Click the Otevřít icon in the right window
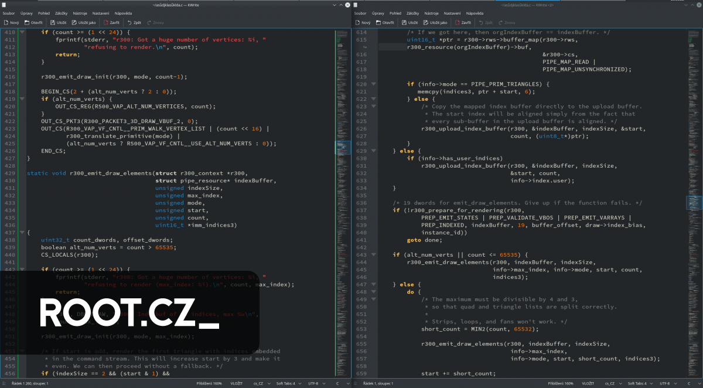 tap(384, 22)
